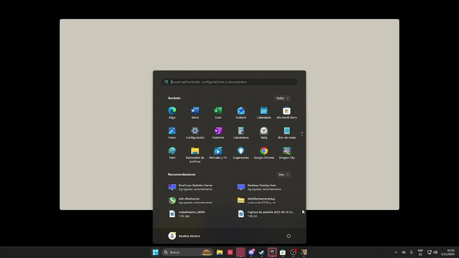Click pinned apps page indicator dots
The height and width of the screenshot is (258, 459).
(x=302, y=134)
